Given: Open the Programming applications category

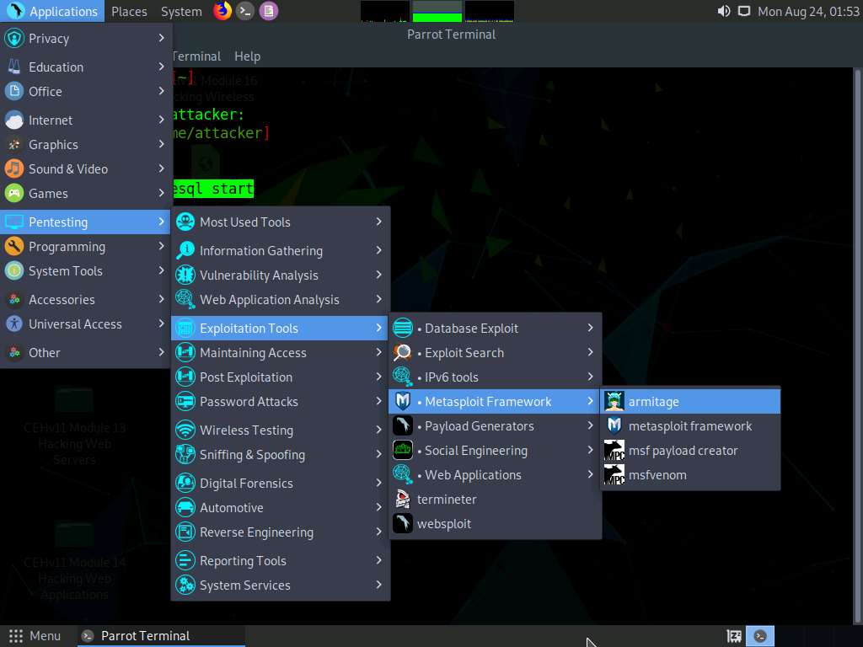Looking at the screenshot, I should [86, 247].
